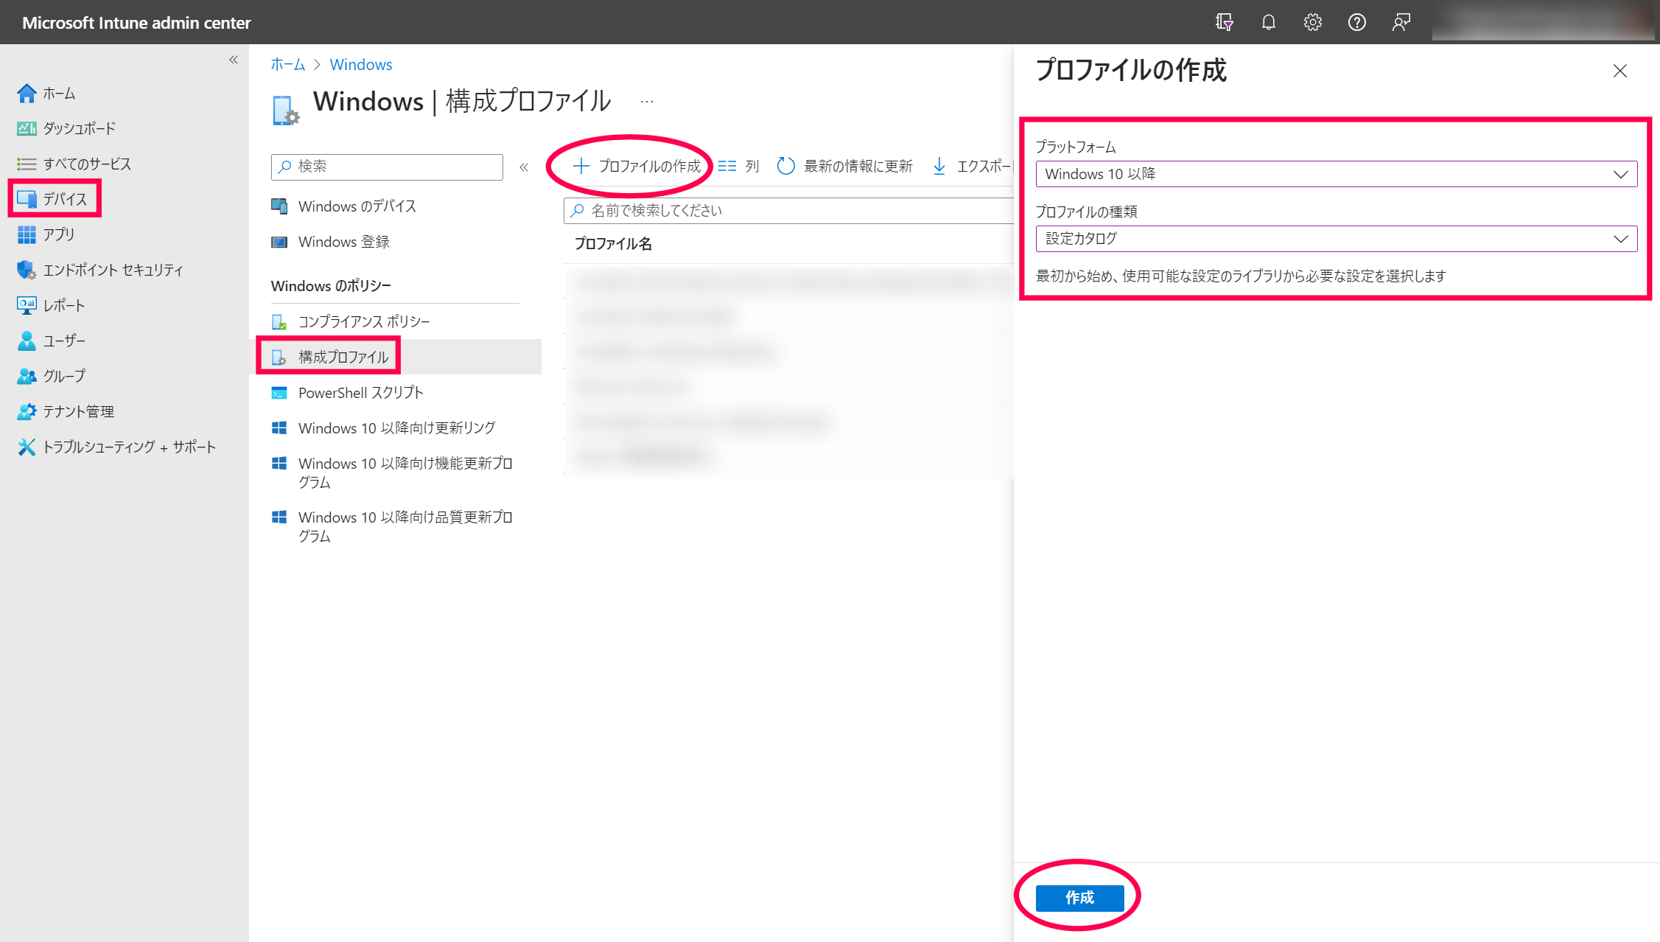Collapse the left navigation menu
Screen dimensions: 1660x942
(234, 60)
